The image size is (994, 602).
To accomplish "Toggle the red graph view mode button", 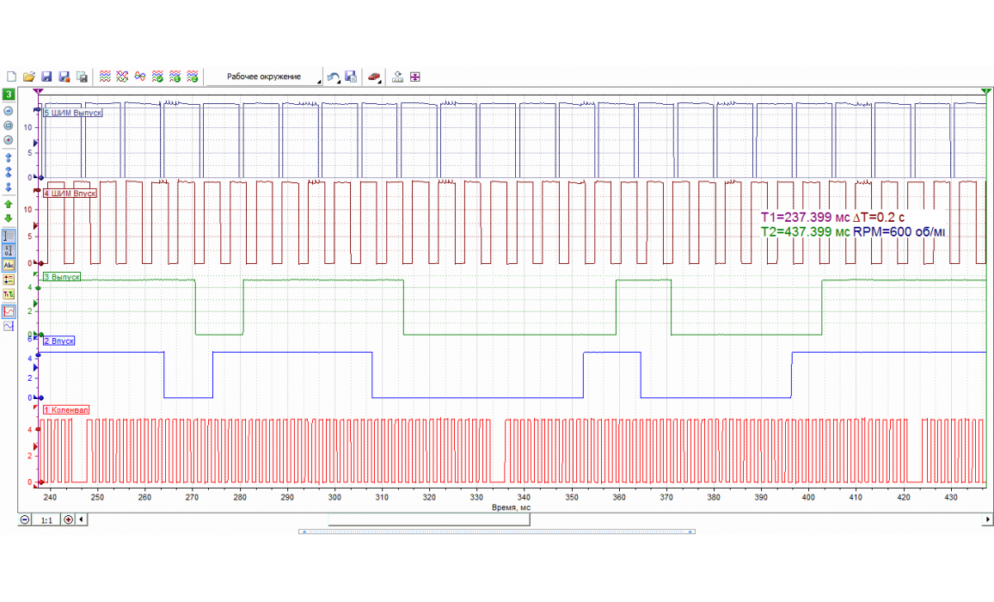I will click(x=9, y=311).
